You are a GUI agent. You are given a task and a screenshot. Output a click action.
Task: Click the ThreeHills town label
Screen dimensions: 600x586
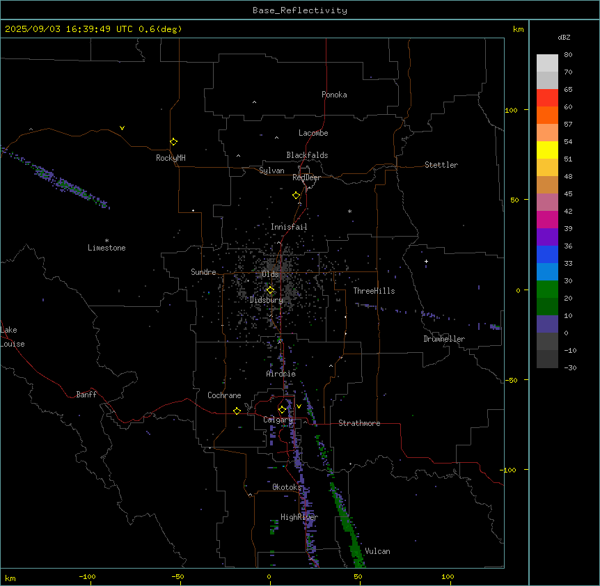tap(374, 291)
